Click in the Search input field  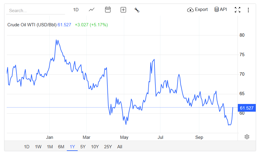35,10
